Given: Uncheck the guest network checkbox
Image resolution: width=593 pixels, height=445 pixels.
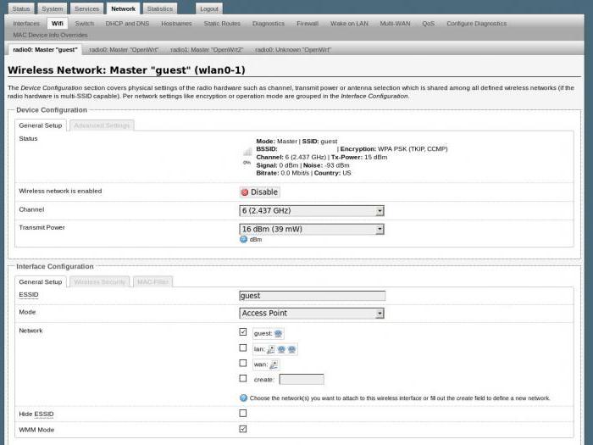Looking at the screenshot, I should coord(243,332).
